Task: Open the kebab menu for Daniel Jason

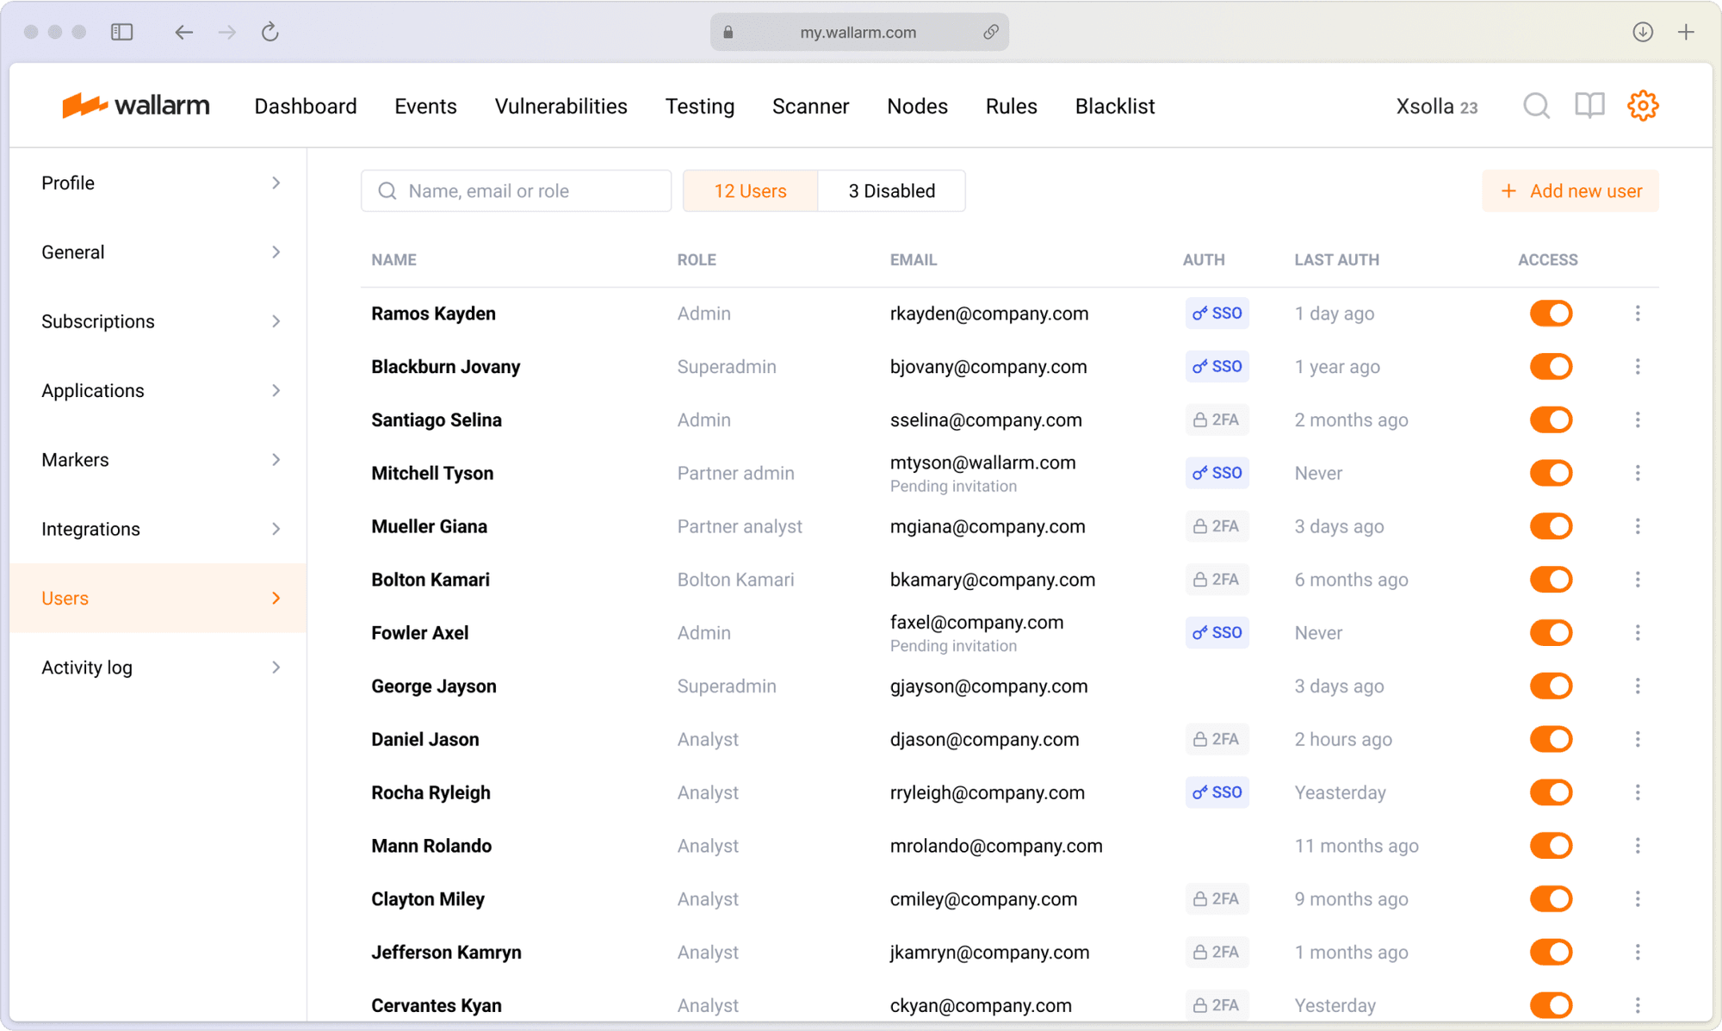Action: point(1638,739)
